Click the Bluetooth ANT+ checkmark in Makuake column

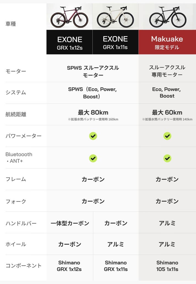167,158
